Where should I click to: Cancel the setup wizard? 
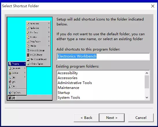point(141,118)
